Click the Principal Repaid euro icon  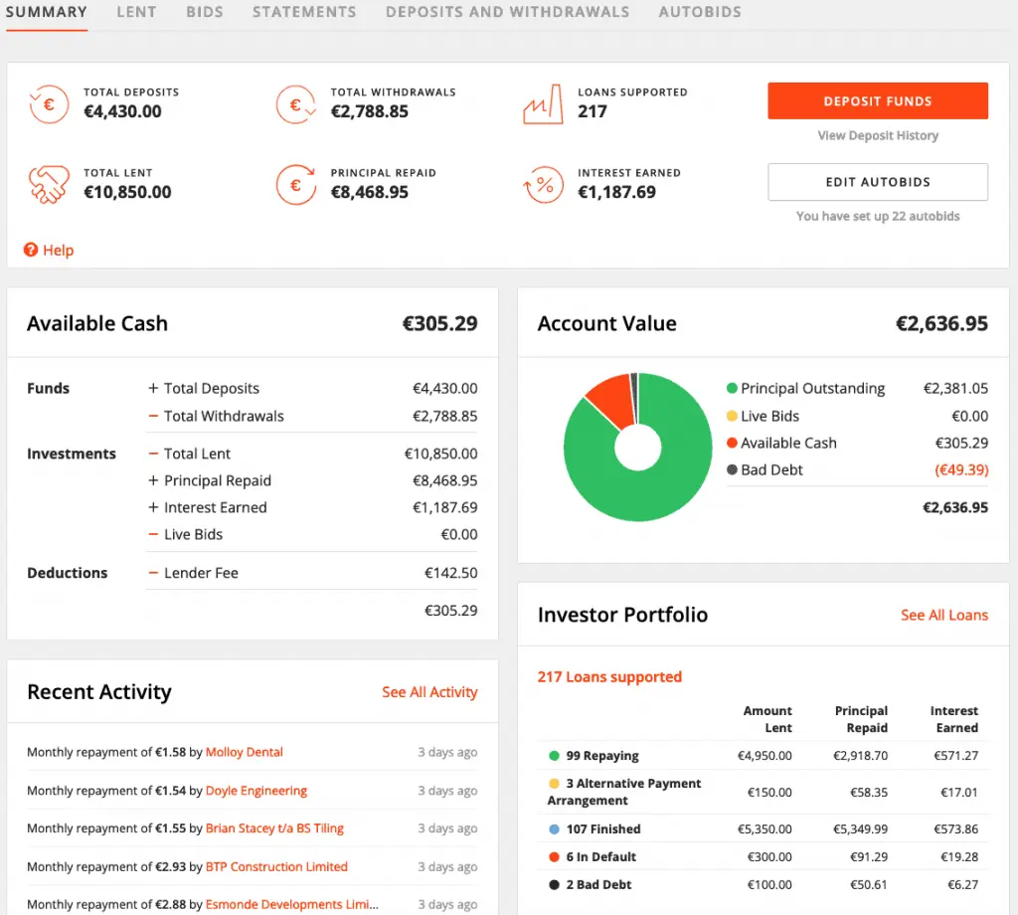pyautogui.click(x=296, y=184)
